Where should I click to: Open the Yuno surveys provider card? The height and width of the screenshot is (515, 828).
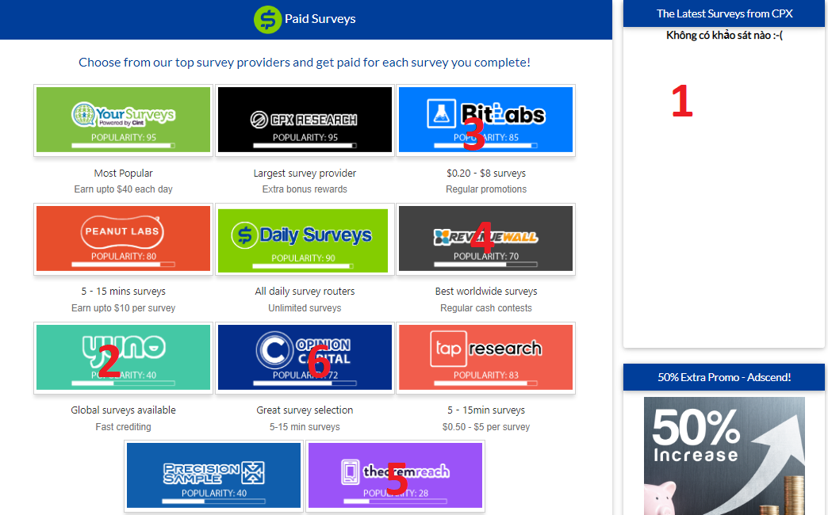click(123, 358)
